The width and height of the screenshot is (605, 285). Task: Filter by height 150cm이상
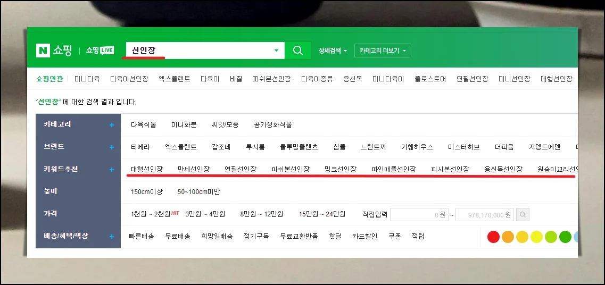pos(147,191)
